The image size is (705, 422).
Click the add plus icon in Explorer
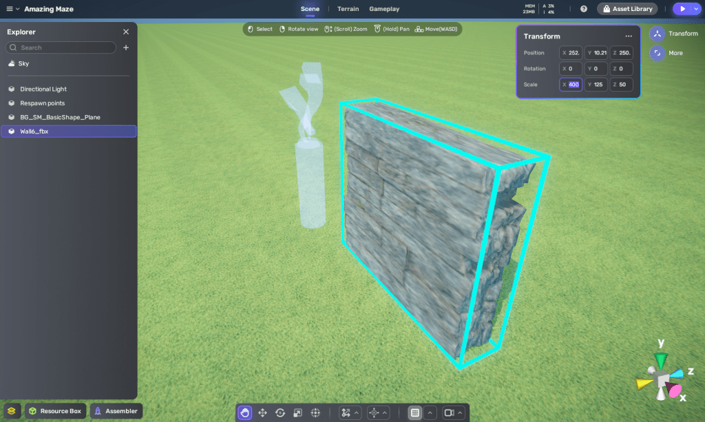[x=126, y=48]
